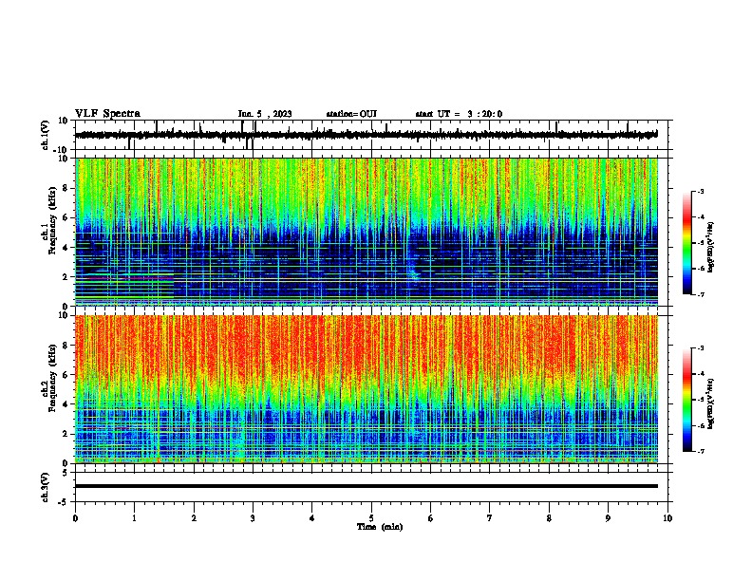752x581 pixels.
Task: Click the "2" kHz tick on ch.2 spectrogram
Action: tap(66, 434)
